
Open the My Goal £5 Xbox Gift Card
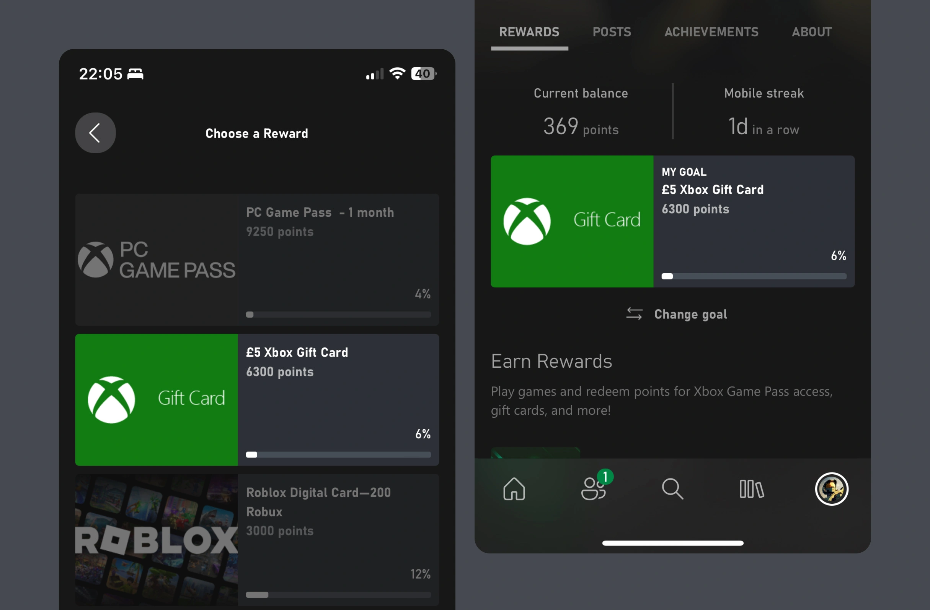672,221
